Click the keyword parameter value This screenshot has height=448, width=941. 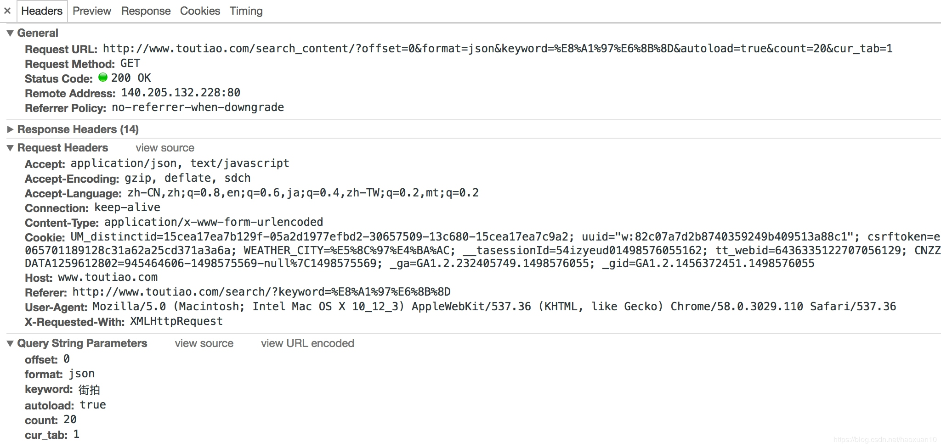[x=89, y=390]
